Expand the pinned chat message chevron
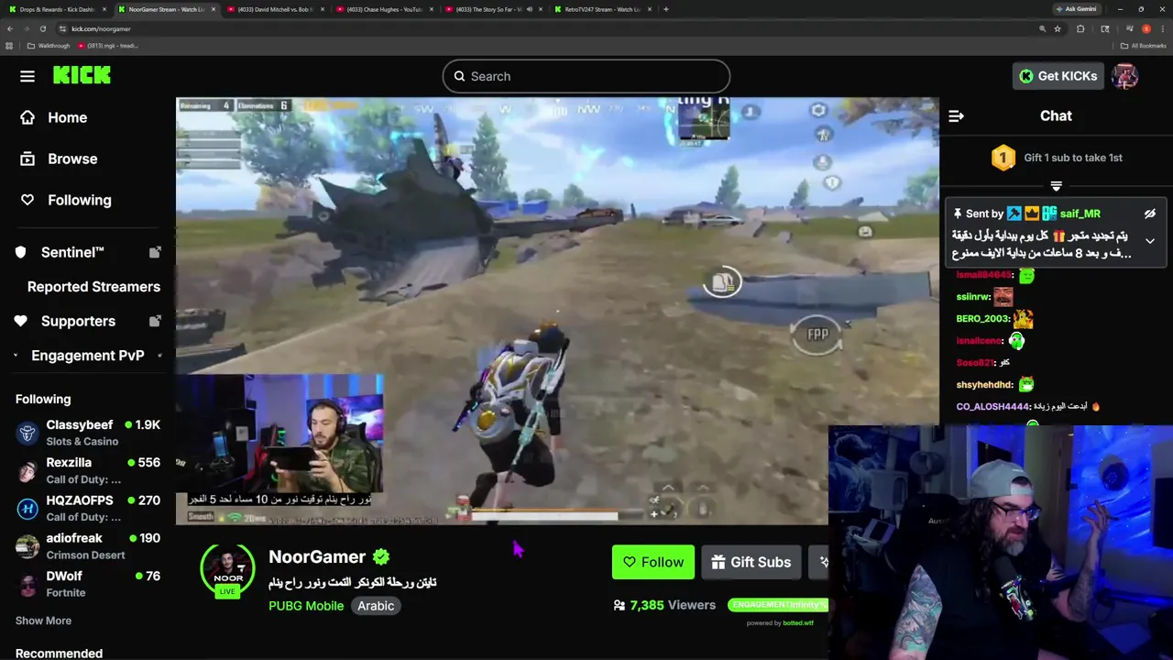Screen dimensions: 1173x660 (x=1150, y=241)
